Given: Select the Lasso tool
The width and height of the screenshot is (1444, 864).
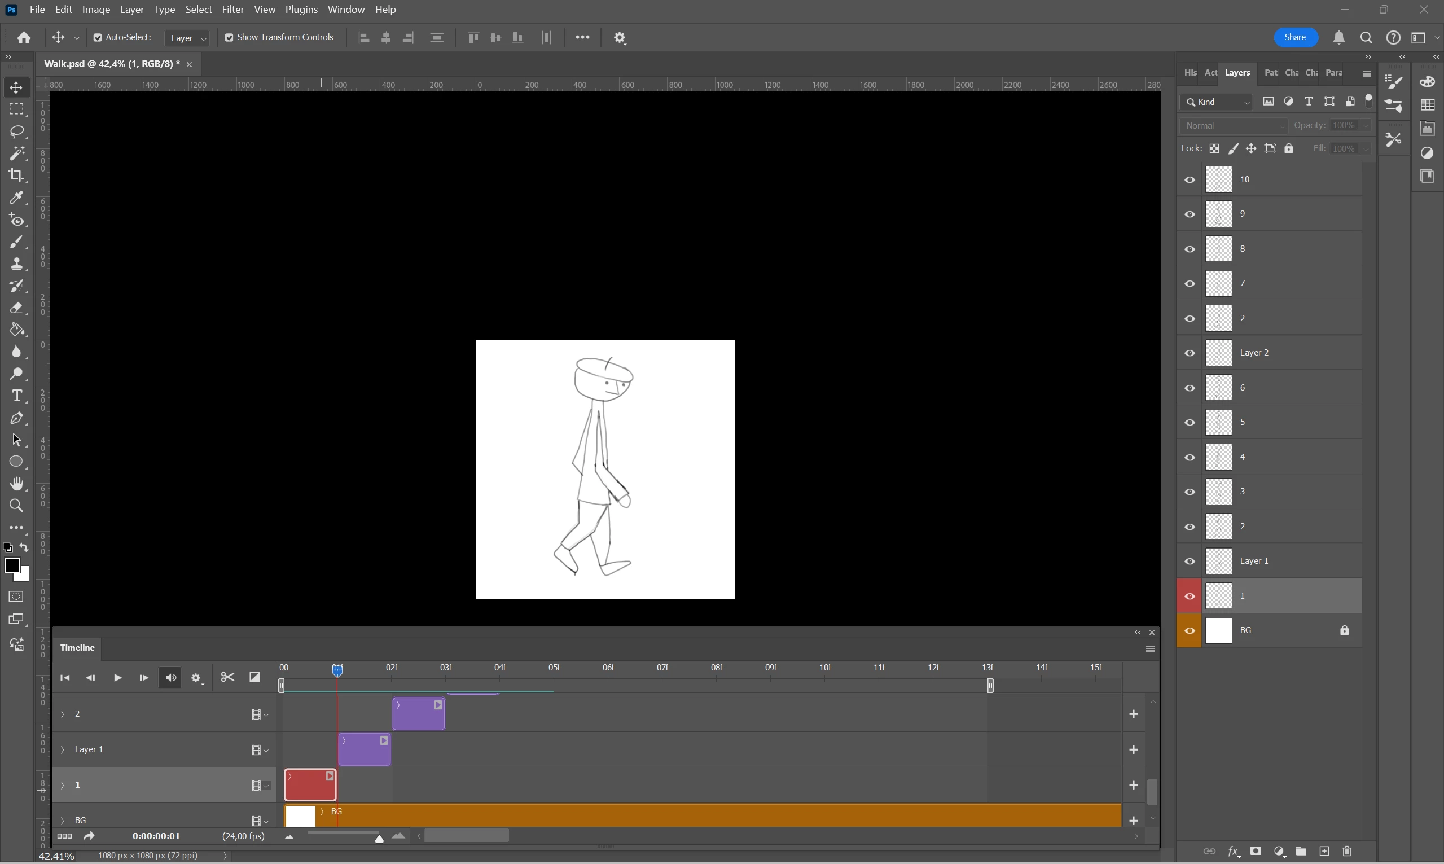Looking at the screenshot, I should click(x=16, y=131).
